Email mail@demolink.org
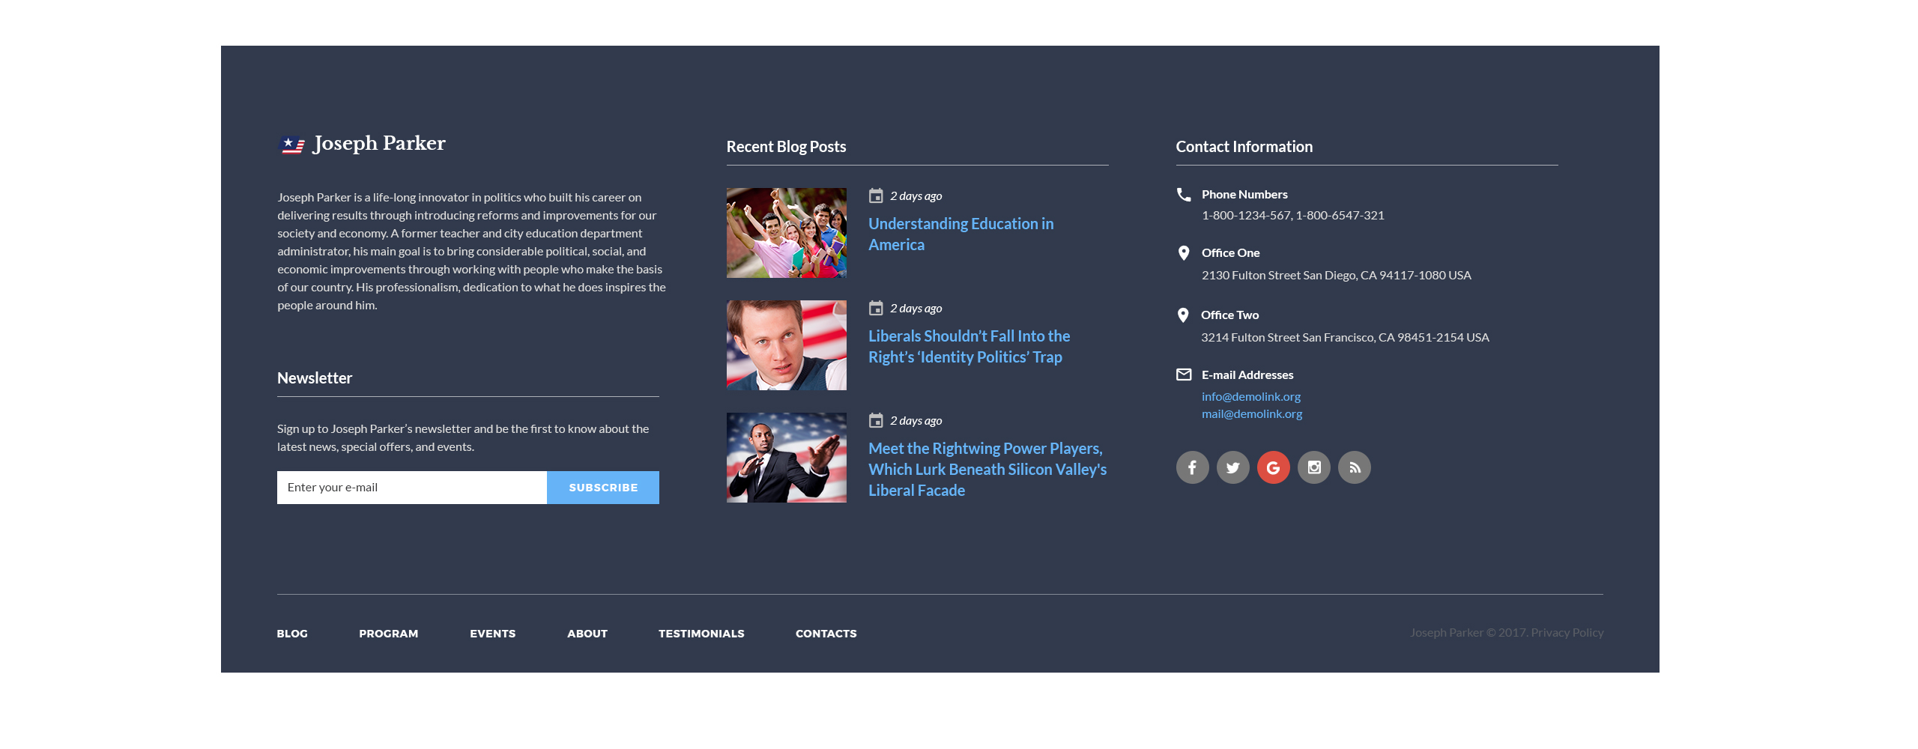1918x749 pixels. pos(1252,413)
